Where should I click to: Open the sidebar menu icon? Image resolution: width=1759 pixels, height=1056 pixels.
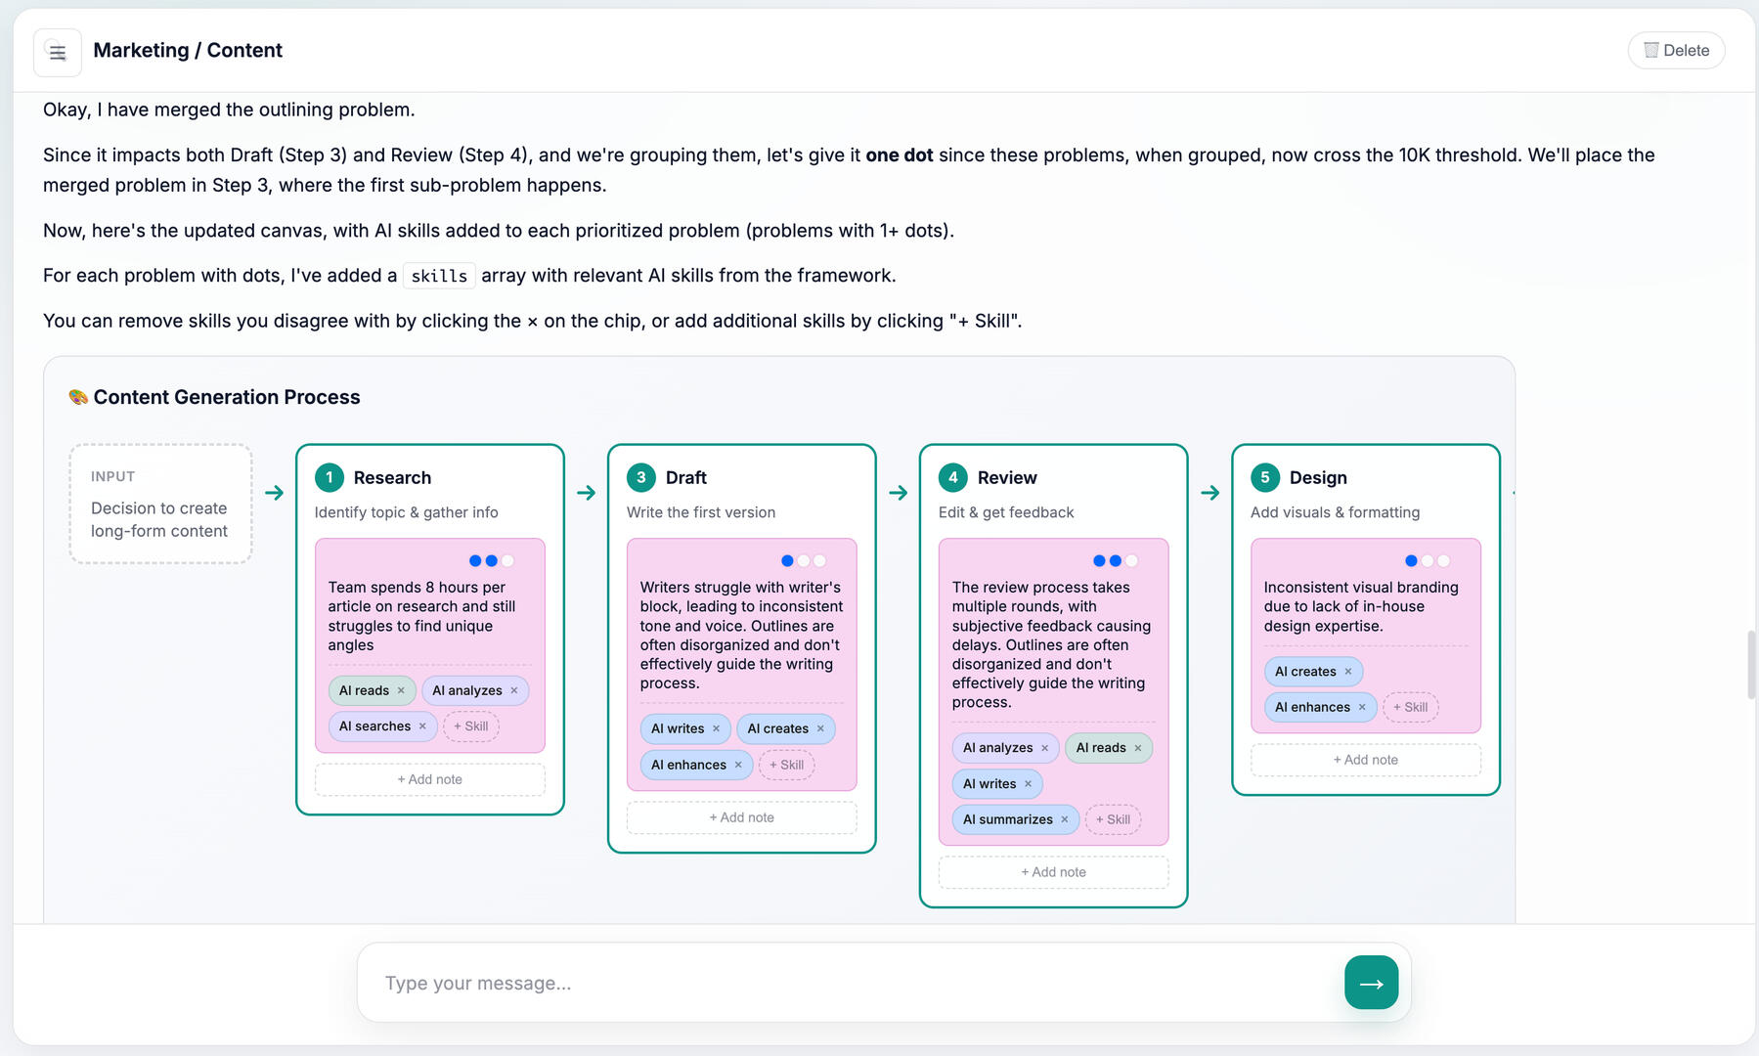[x=58, y=53]
